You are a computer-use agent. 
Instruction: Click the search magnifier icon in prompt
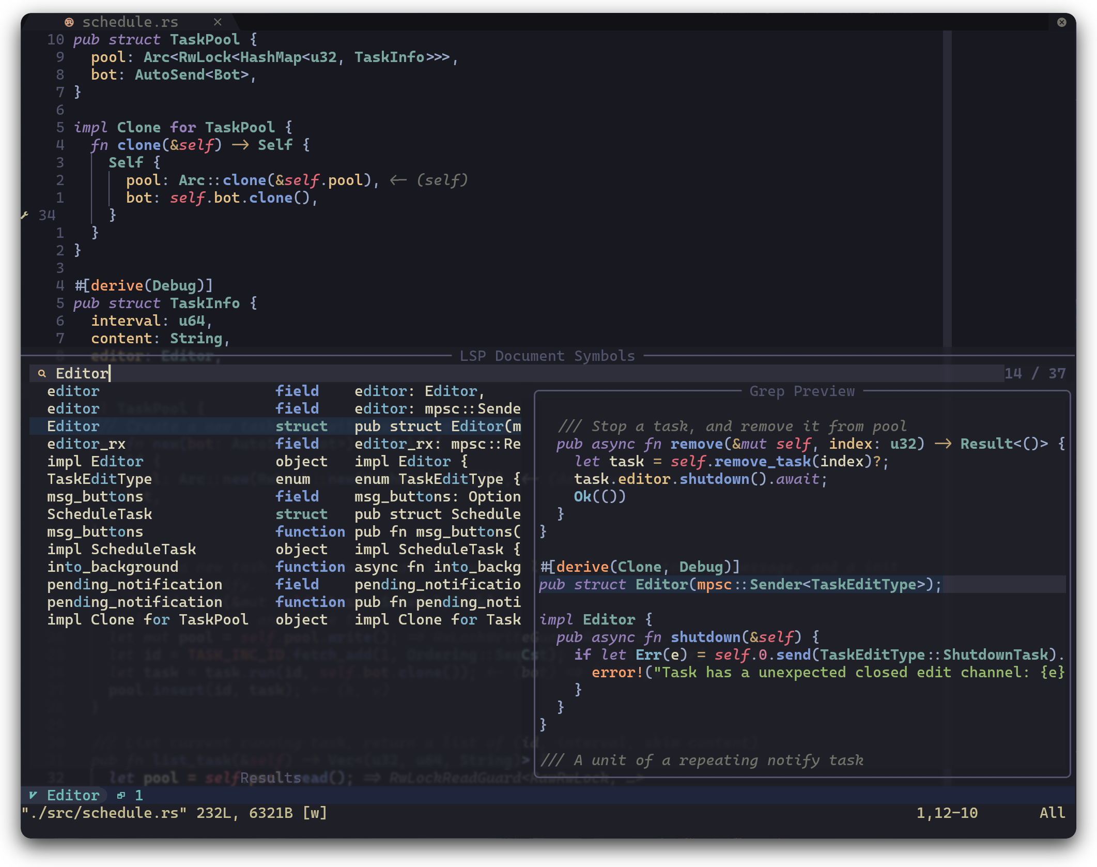42,373
